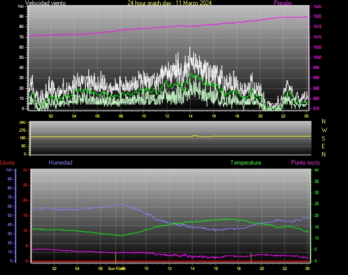Click the pressure axis value "975"
Screen dimensions: 348x275
(316, 108)
